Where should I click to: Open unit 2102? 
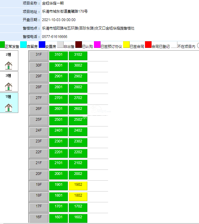pos(78,164)
